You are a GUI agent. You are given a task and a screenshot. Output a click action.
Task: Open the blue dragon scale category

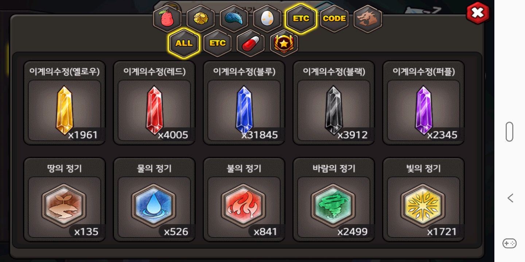(234, 18)
